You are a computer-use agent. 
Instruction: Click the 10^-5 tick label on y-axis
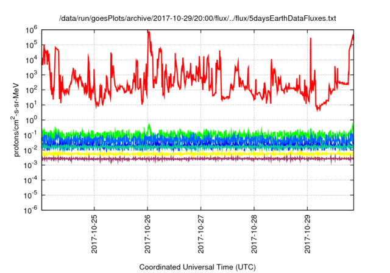pos(30,196)
